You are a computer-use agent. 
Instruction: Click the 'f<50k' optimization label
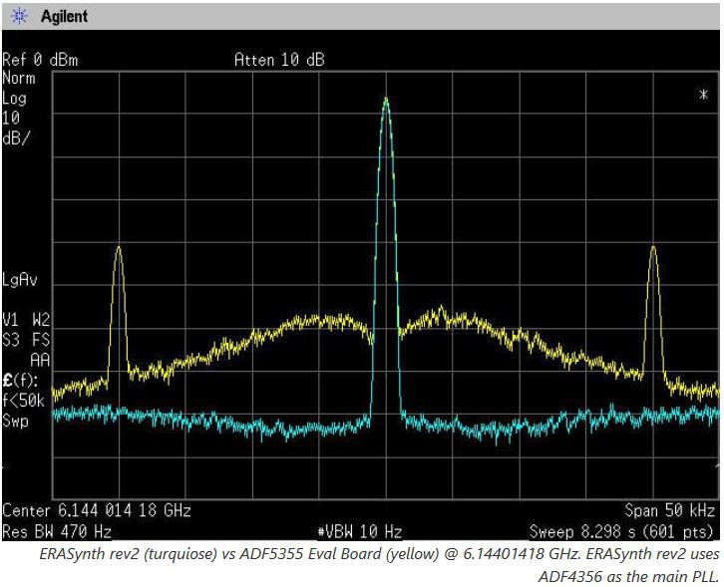point(23,401)
